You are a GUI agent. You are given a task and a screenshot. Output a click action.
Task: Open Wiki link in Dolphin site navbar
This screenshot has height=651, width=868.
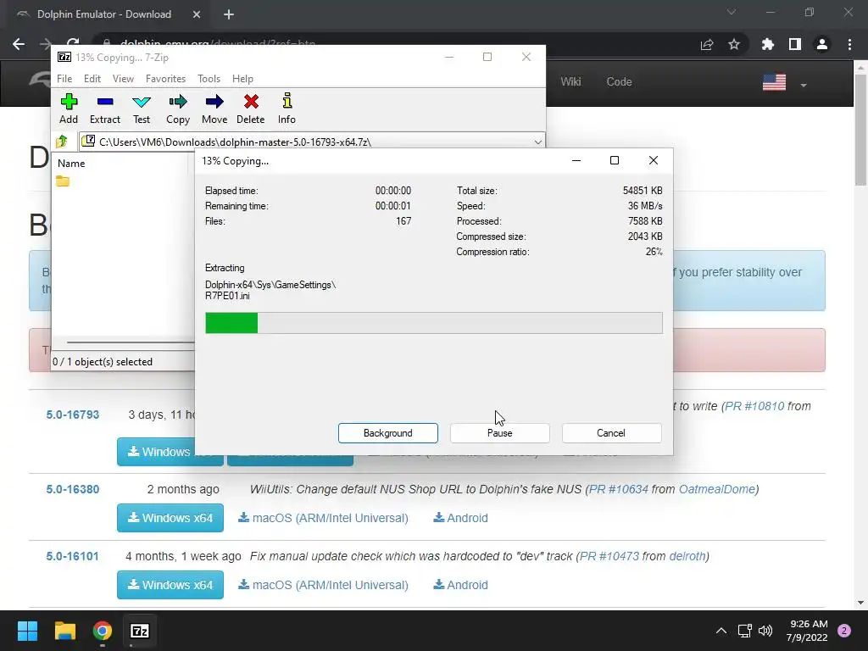click(x=570, y=81)
